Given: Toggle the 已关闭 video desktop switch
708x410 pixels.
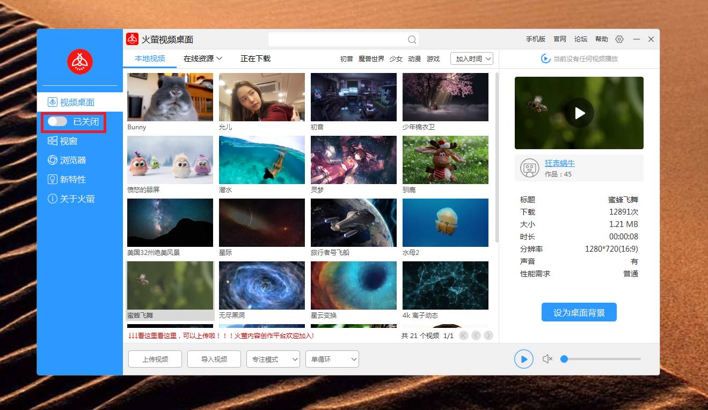Looking at the screenshot, I should 57,122.
